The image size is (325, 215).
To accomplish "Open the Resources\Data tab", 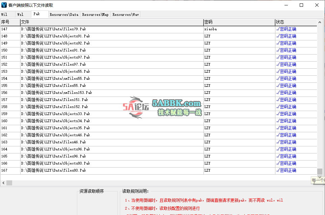I will (x=64, y=14).
